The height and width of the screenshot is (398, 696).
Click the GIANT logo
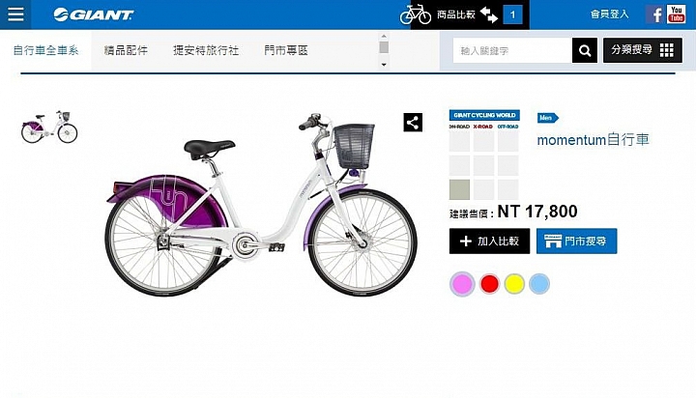(93, 14)
